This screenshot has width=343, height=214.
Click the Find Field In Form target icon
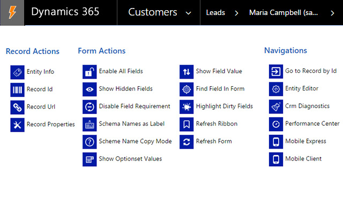[187, 89]
